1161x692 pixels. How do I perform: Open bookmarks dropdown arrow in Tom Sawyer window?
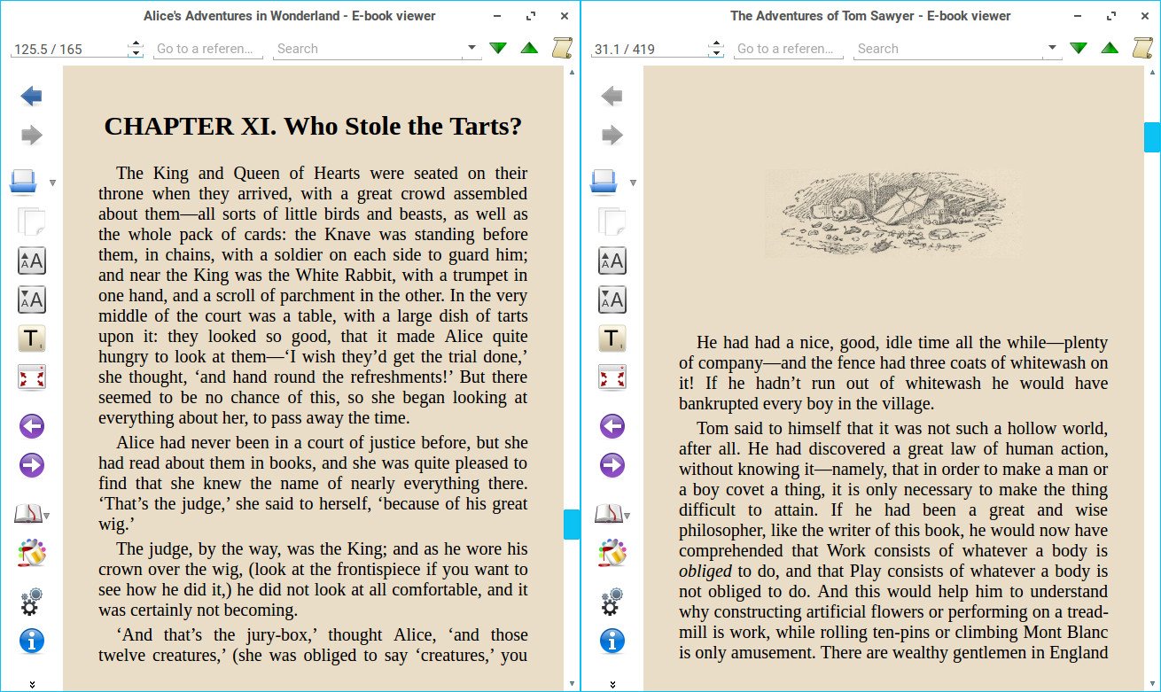pos(633,183)
